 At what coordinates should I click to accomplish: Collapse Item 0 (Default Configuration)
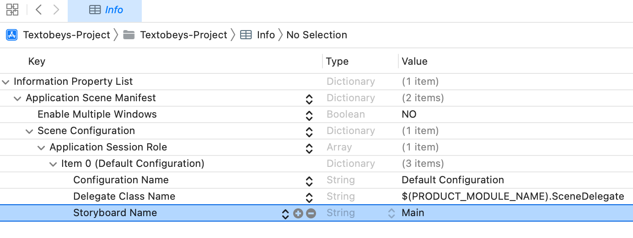pyautogui.click(x=53, y=164)
